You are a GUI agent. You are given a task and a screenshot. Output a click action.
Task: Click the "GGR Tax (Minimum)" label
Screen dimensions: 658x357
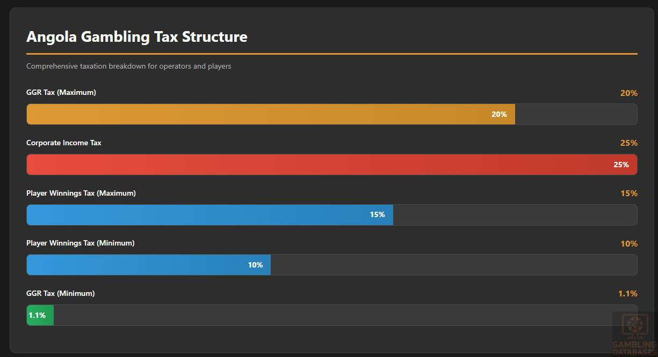pos(61,294)
